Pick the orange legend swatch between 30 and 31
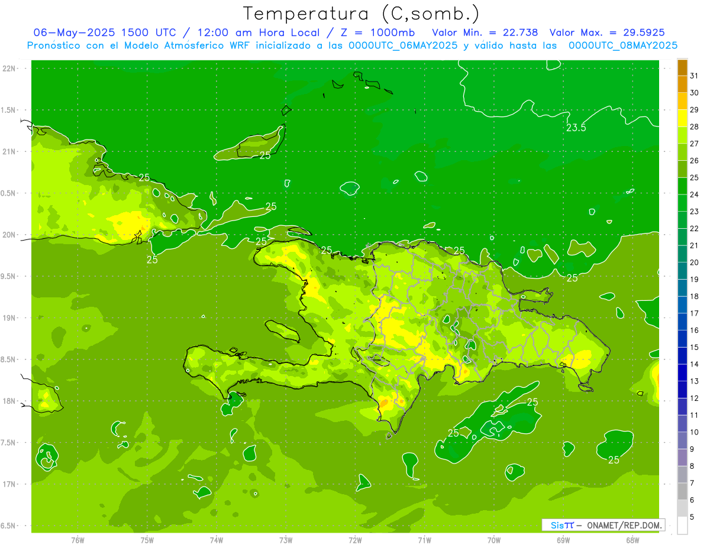710x548 pixels. coord(682,84)
